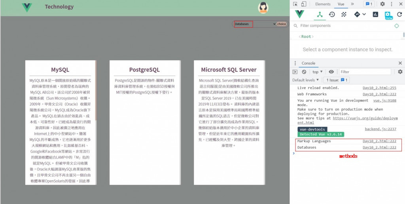Screen dimensions: 405x204
Task: Clear the console icon
Action: click(304, 72)
